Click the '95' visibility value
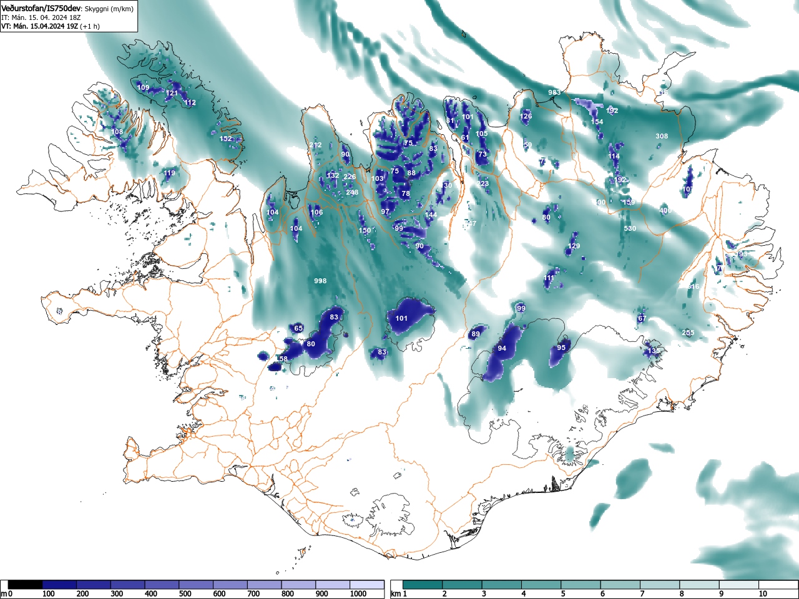Image resolution: width=799 pixels, height=599 pixels. [x=561, y=348]
